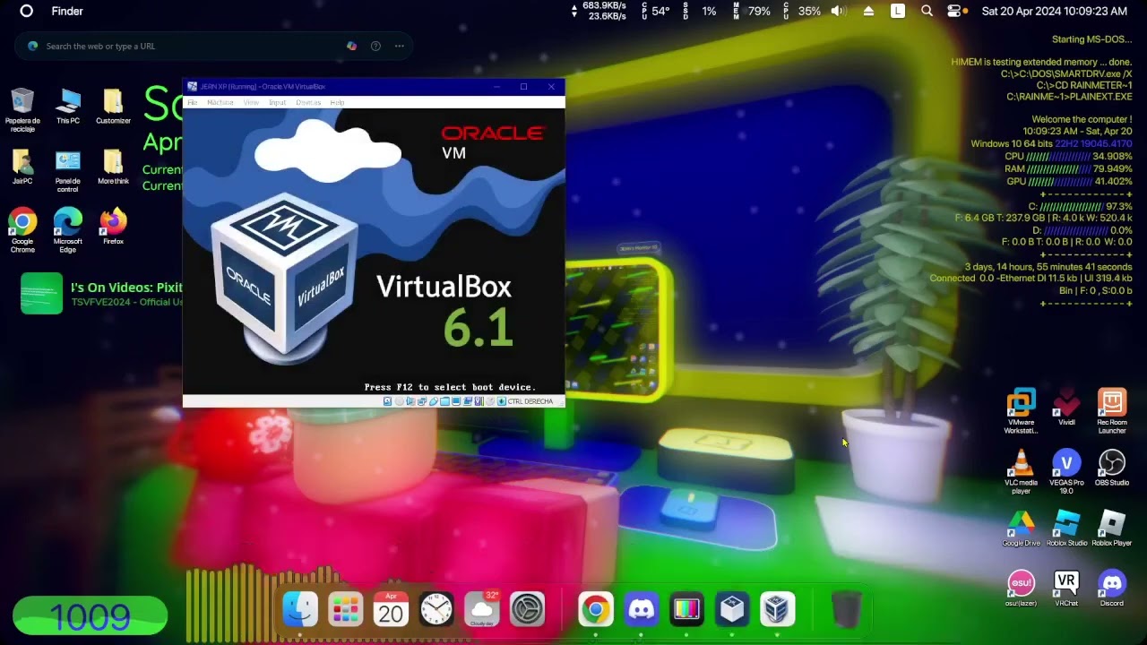This screenshot has height=645, width=1147.
Task: Open the View menu in VirtualBox
Action: click(x=251, y=103)
